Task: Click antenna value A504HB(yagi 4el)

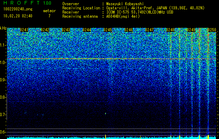Action: pyautogui.click(x=123, y=16)
